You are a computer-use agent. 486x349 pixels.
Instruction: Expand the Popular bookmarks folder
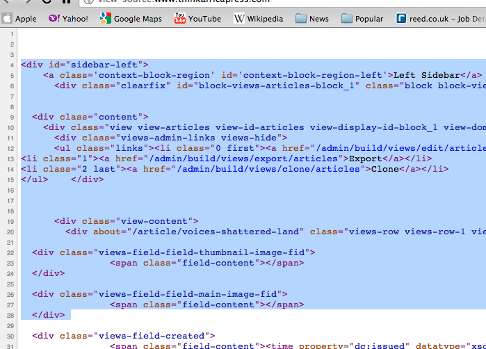(x=362, y=19)
